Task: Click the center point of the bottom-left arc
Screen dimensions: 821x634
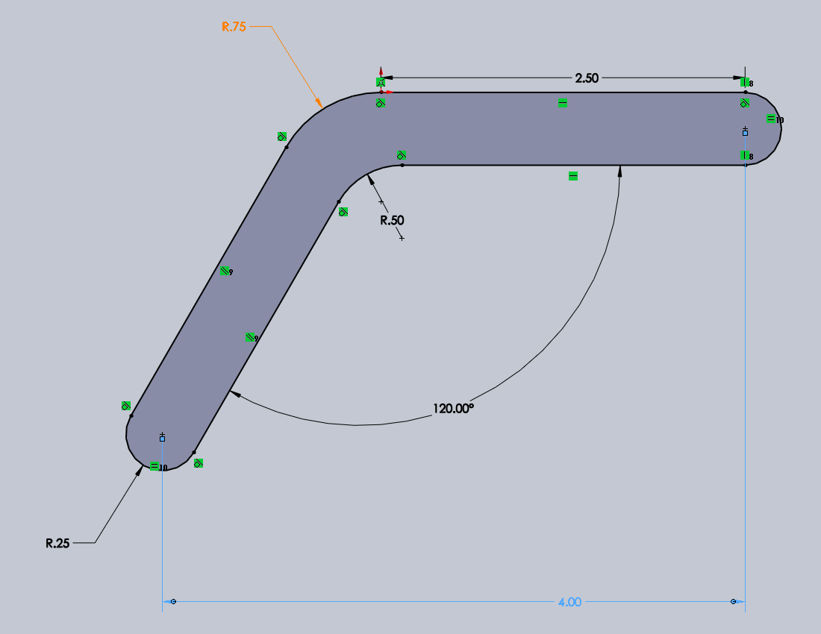Action: [162, 439]
